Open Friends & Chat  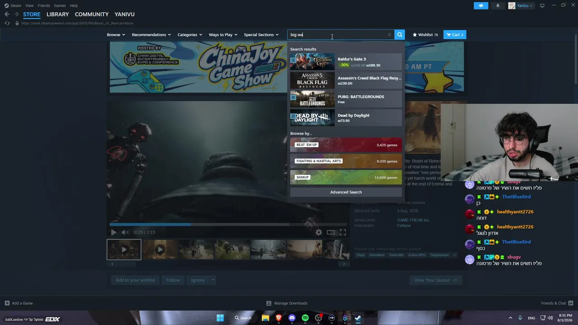point(557,303)
